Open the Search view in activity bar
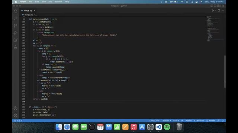This screenshot has width=238, height=133. point(16,18)
